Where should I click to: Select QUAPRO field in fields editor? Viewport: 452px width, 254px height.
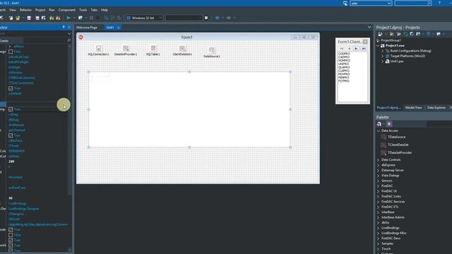click(344, 68)
